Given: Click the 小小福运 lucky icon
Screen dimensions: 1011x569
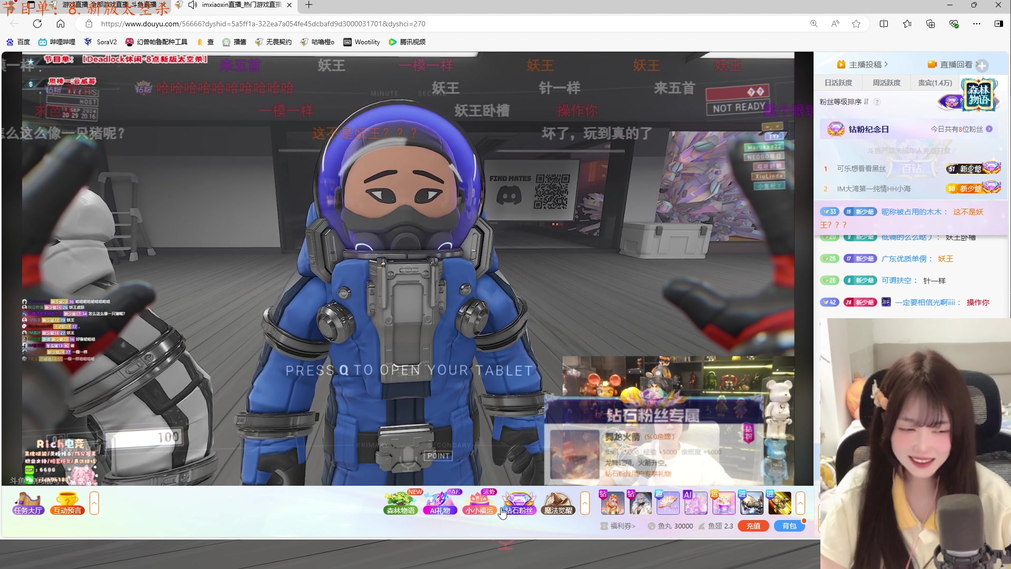Looking at the screenshot, I should [479, 503].
